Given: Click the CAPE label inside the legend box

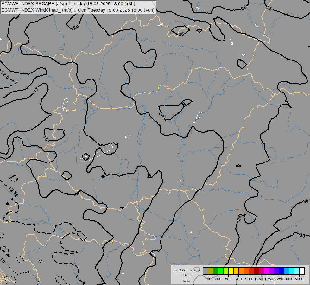Looking at the screenshot, I should pyautogui.click(x=187, y=275).
